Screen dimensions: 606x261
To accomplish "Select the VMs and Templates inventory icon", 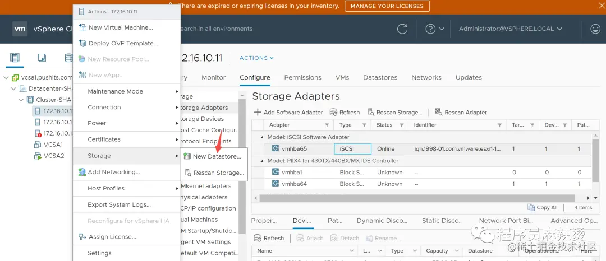I will [x=42, y=58].
